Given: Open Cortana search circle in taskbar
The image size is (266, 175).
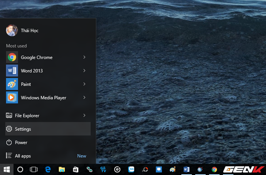Looking at the screenshot, I should [20, 169].
